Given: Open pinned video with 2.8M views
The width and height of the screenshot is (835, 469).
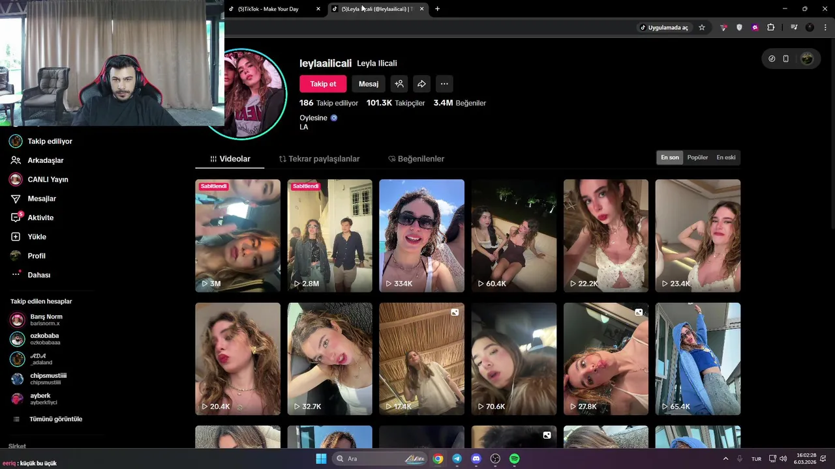Looking at the screenshot, I should click(x=329, y=236).
